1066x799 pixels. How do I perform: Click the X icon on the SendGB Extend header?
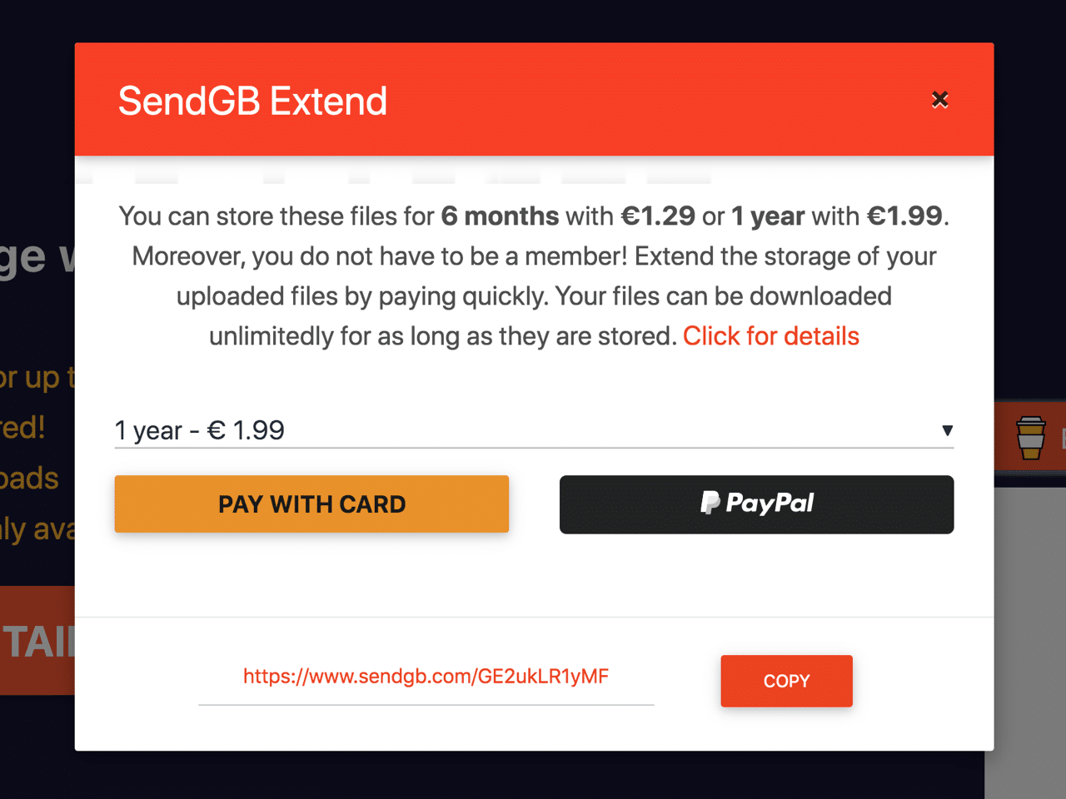pos(939,99)
